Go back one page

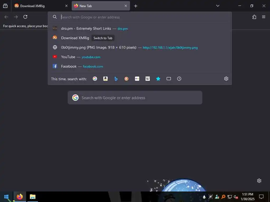[6, 17]
